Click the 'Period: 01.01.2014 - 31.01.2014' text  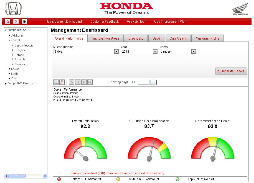[x=73, y=100]
